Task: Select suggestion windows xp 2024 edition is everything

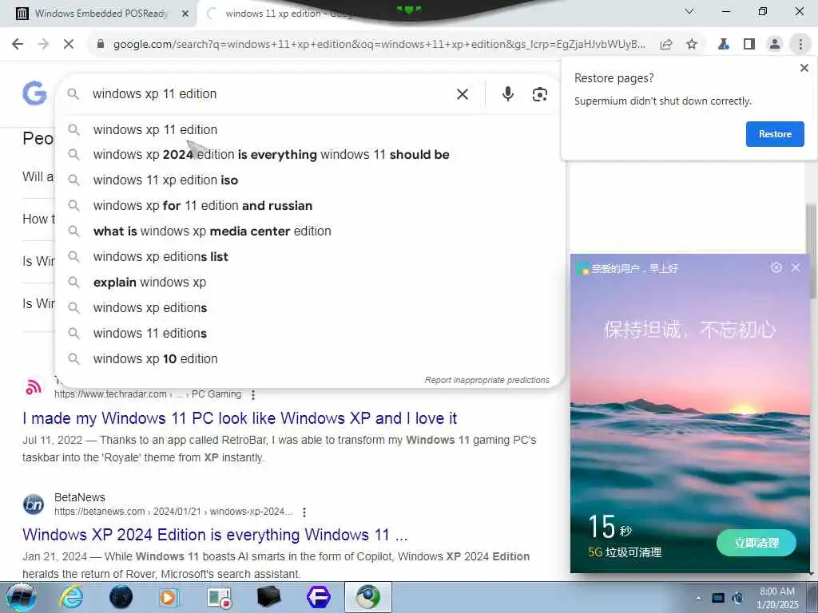Action: coord(310,155)
